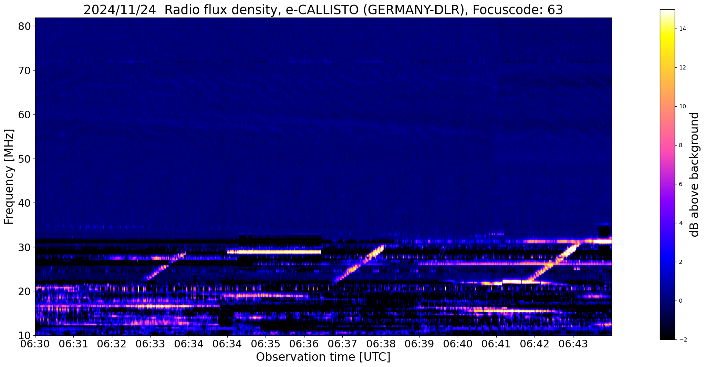
Task: Click the colorbar tick labeled 8
Action: [680, 145]
